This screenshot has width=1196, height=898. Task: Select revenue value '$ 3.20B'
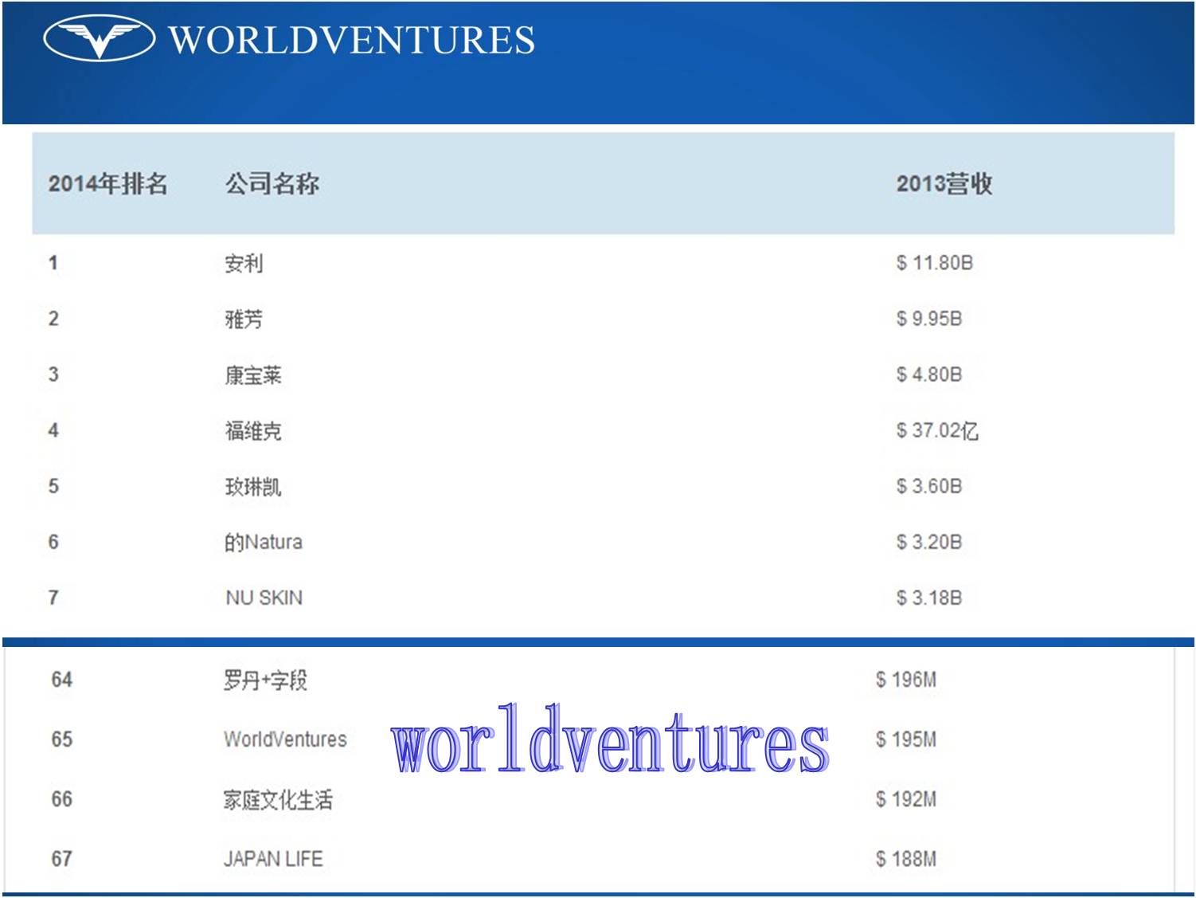[x=929, y=542]
